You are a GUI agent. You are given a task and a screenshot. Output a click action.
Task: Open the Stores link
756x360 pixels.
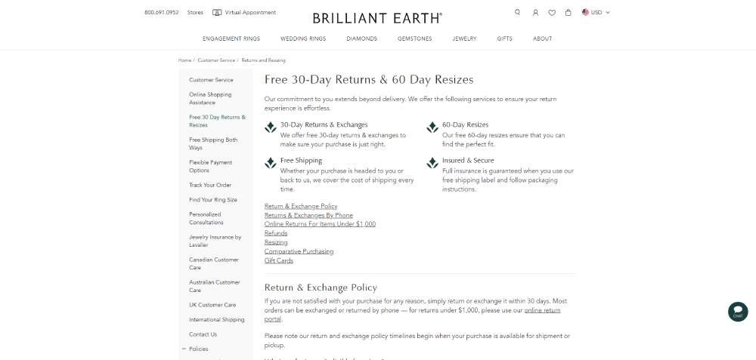click(x=195, y=13)
